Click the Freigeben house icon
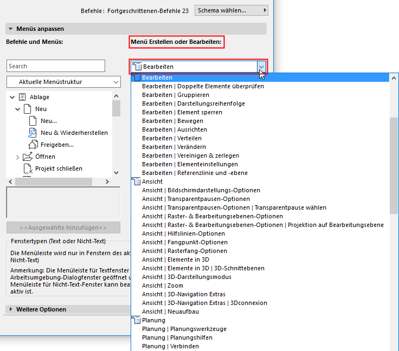Image resolution: width=399 pixels, height=351 pixels. click(33, 145)
